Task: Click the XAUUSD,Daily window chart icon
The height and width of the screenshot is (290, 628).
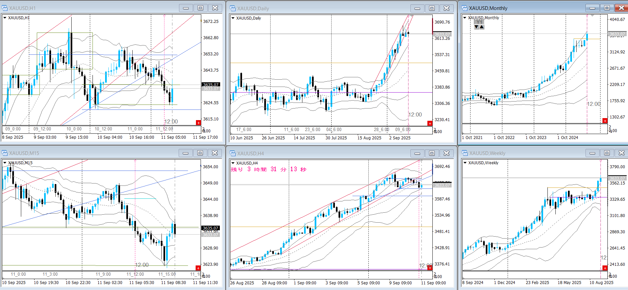Action: [x=233, y=8]
